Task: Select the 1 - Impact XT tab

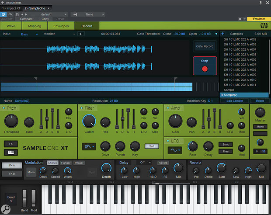Action: click(x=11, y=8)
